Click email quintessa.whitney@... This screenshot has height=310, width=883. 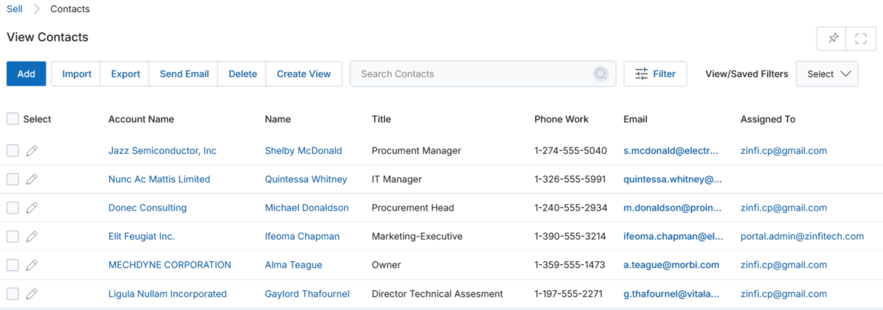click(673, 179)
